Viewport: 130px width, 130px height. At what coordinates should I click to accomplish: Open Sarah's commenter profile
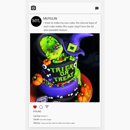[36, 119]
